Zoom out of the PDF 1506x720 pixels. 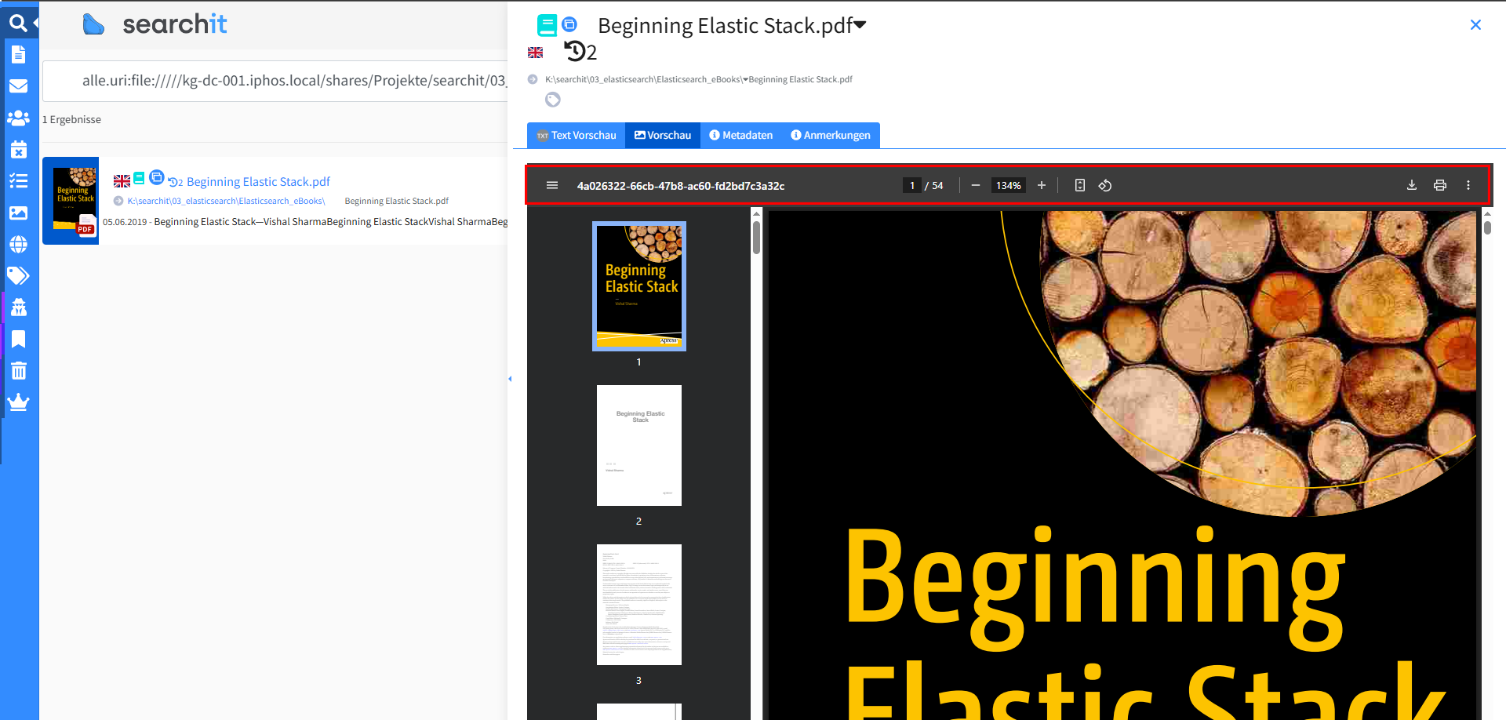click(975, 185)
